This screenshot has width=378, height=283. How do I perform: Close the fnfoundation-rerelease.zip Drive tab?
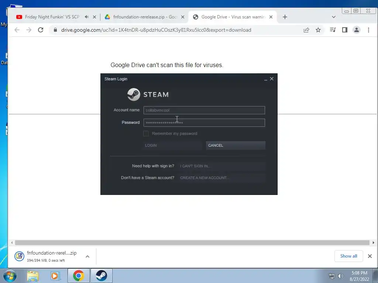[183, 17]
